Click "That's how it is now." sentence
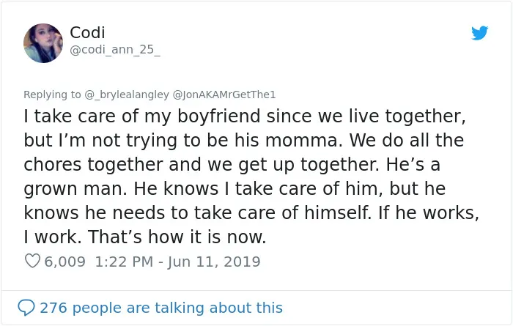The image size is (513, 326). [177, 237]
